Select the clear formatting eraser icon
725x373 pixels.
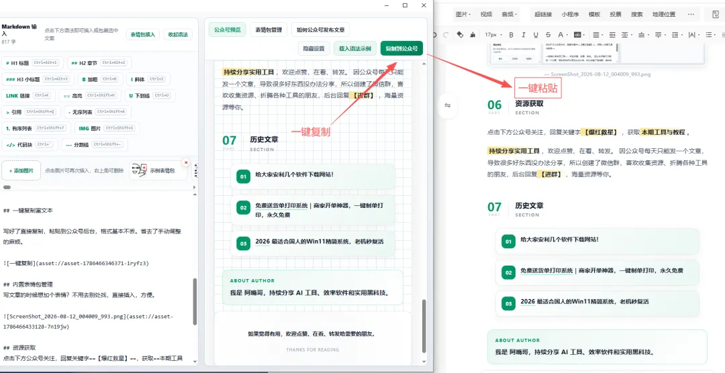click(460, 35)
